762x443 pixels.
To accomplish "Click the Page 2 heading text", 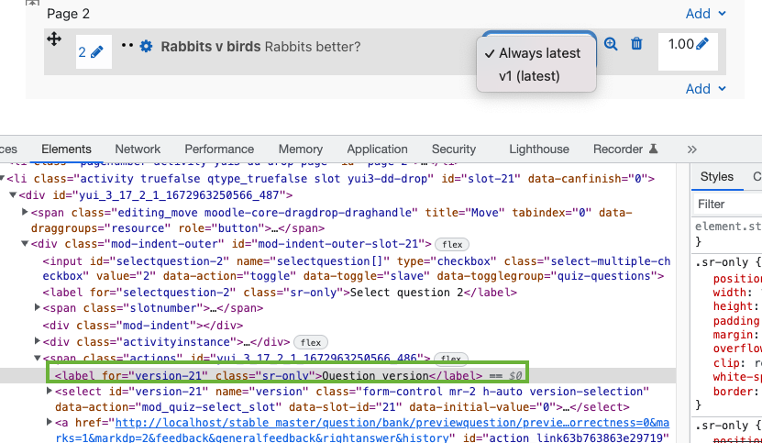I will click(x=68, y=14).
